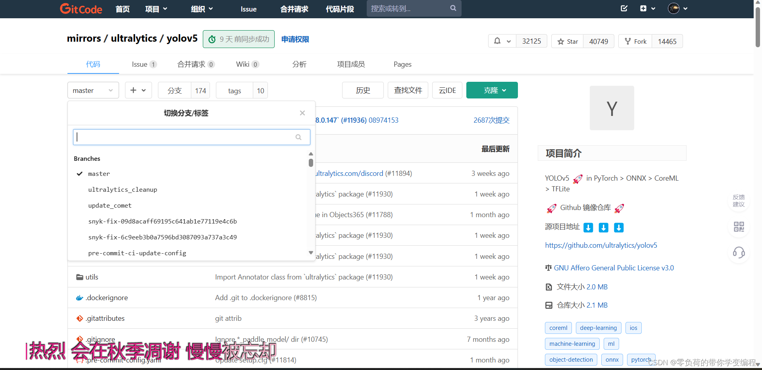
Task: Open GNU Affero General Public License link
Action: pyautogui.click(x=614, y=268)
